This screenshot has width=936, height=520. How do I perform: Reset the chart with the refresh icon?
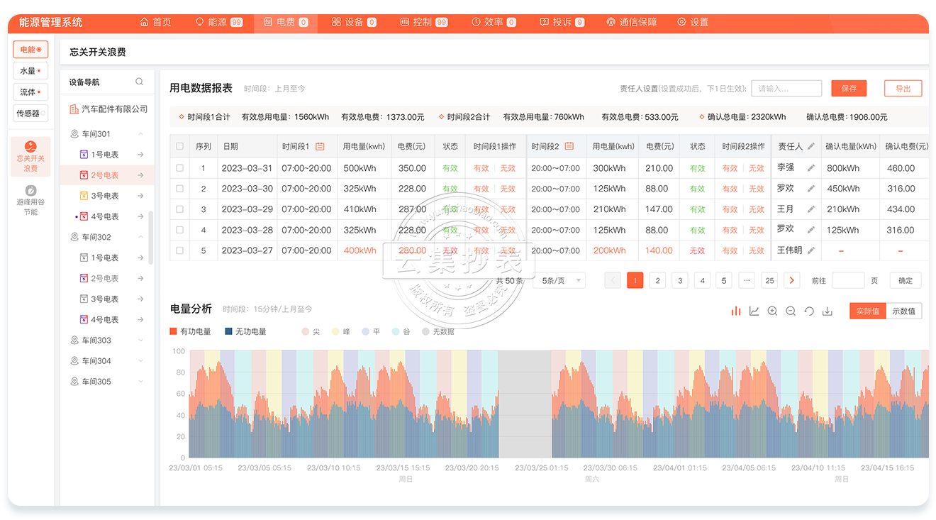point(809,311)
